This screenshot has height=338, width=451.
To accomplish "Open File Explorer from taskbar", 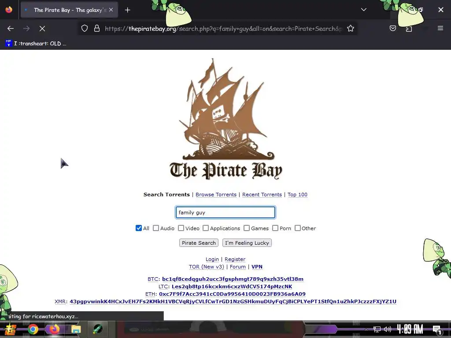I will tap(76, 329).
